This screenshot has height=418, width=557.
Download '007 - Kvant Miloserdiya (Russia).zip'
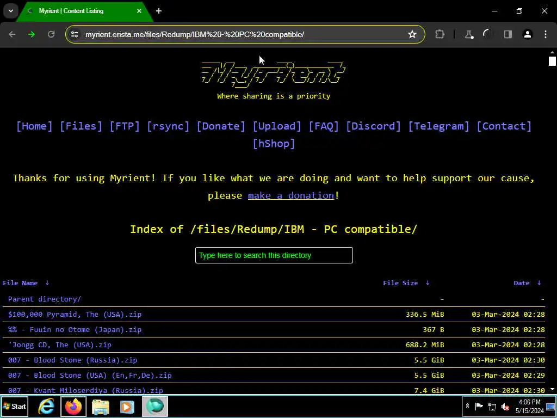click(85, 390)
